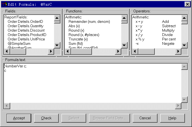Select the Remainder (num, denom) function
Screen dimensions: 192x127
(89, 21)
